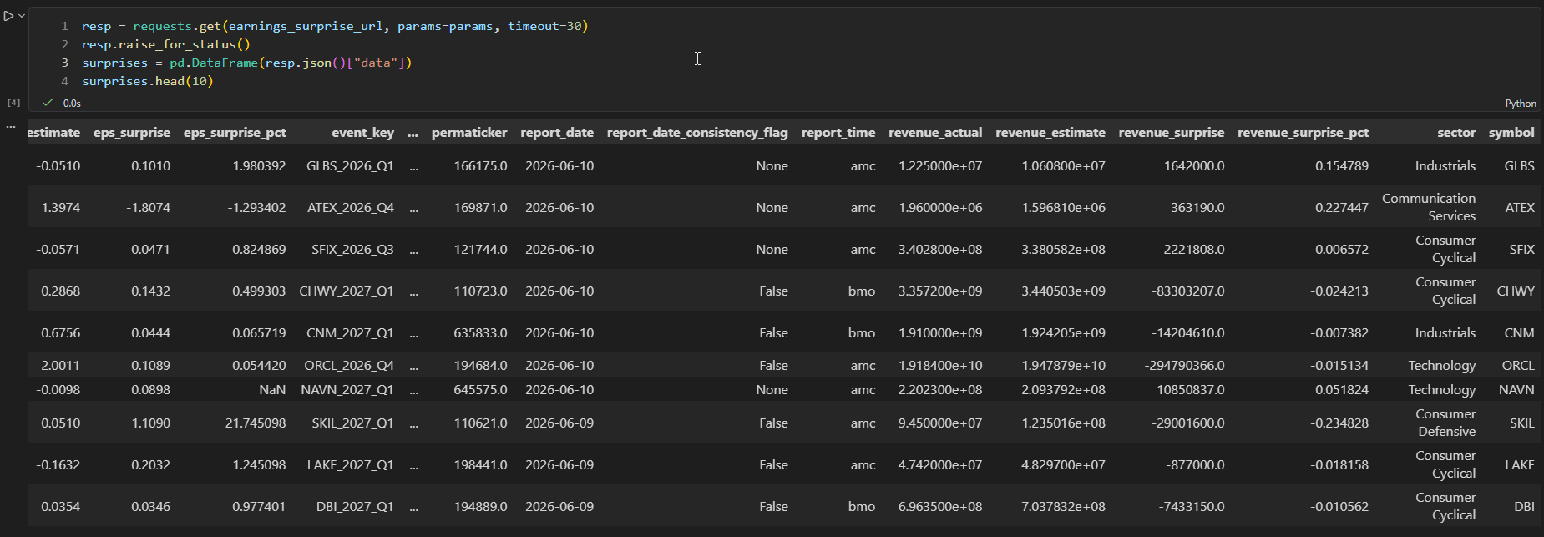Click the revenue_actual column header

pyautogui.click(x=935, y=133)
